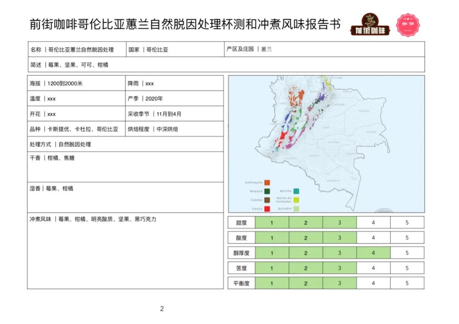Click the 烘焙程度 中深烘焙 cell
Screen dimensions: 459x324
tap(174, 129)
